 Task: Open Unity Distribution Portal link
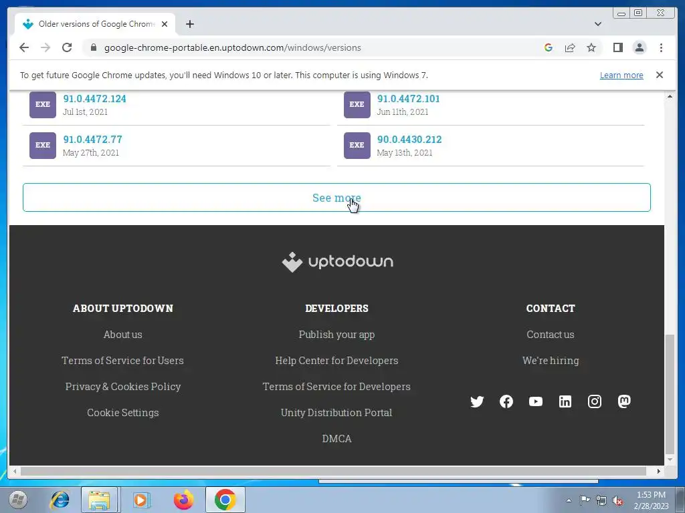point(337,413)
